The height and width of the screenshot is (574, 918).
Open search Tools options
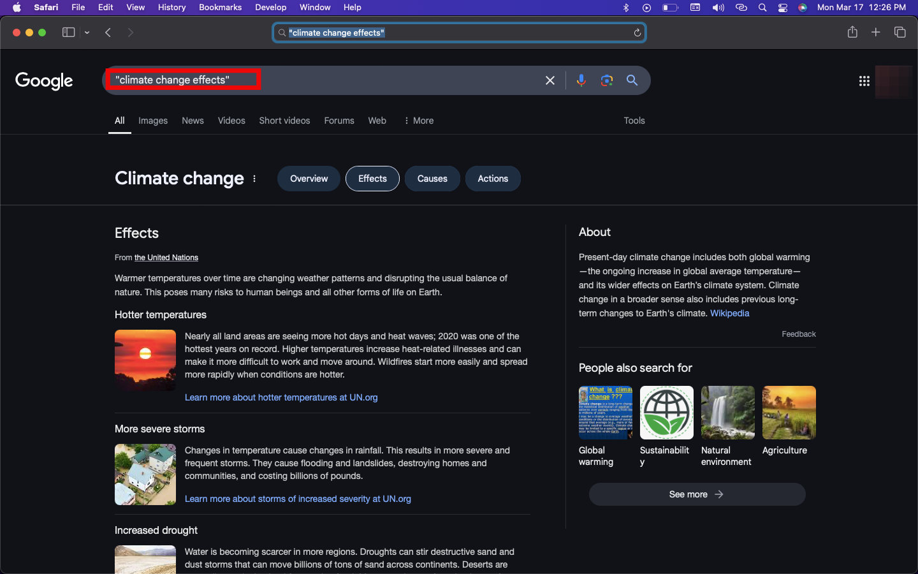(x=634, y=121)
